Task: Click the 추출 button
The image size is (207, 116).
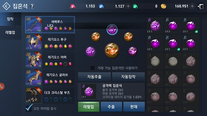Action: pyautogui.click(x=111, y=107)
